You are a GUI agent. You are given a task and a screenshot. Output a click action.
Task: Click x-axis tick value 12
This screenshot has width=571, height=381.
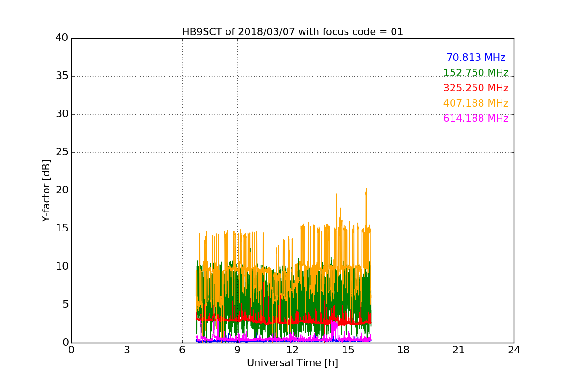tap(293, 350)
